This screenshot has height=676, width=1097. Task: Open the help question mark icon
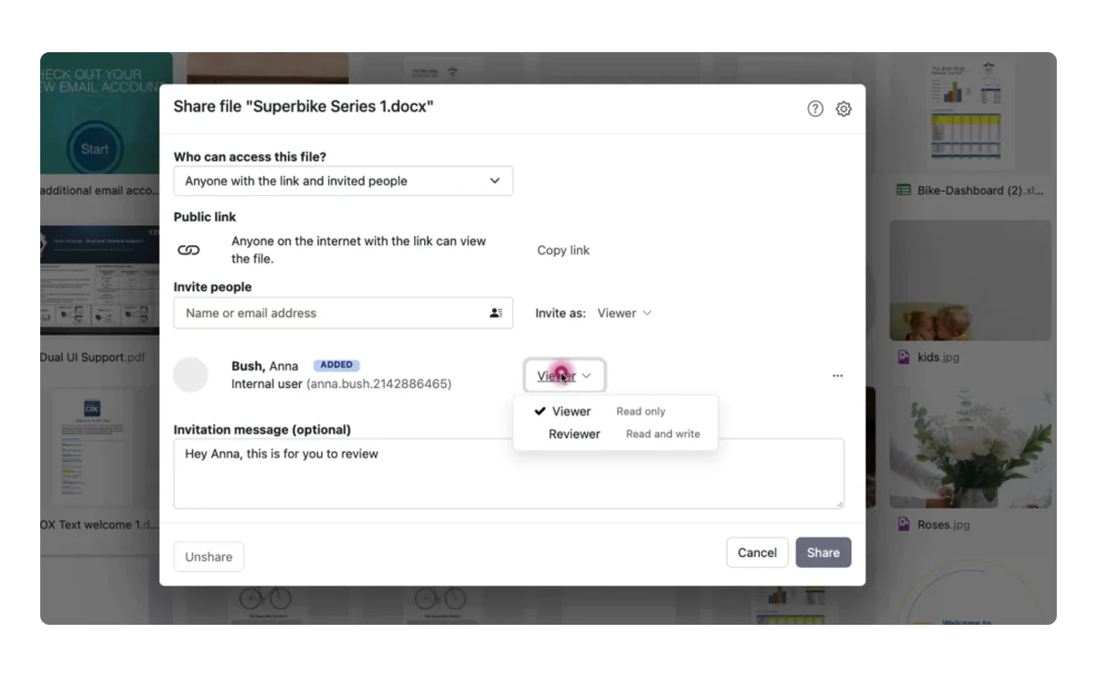(815, 109)
